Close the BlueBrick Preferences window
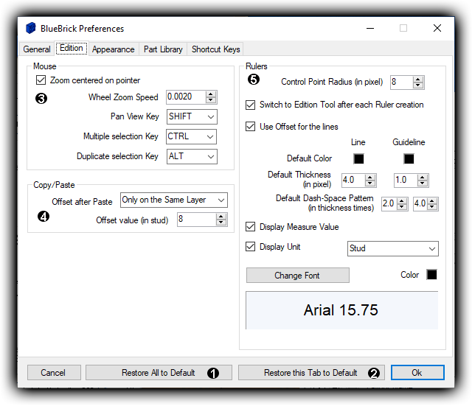The height and width of the screenshot is (406, 472). 437,28
